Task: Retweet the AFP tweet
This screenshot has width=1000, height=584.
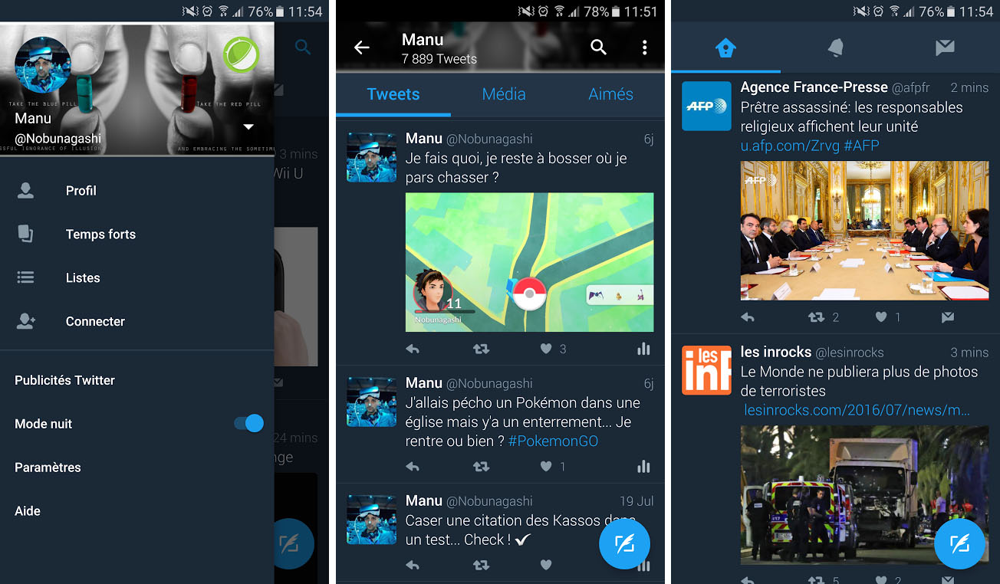Action: (x=817, y=317)
